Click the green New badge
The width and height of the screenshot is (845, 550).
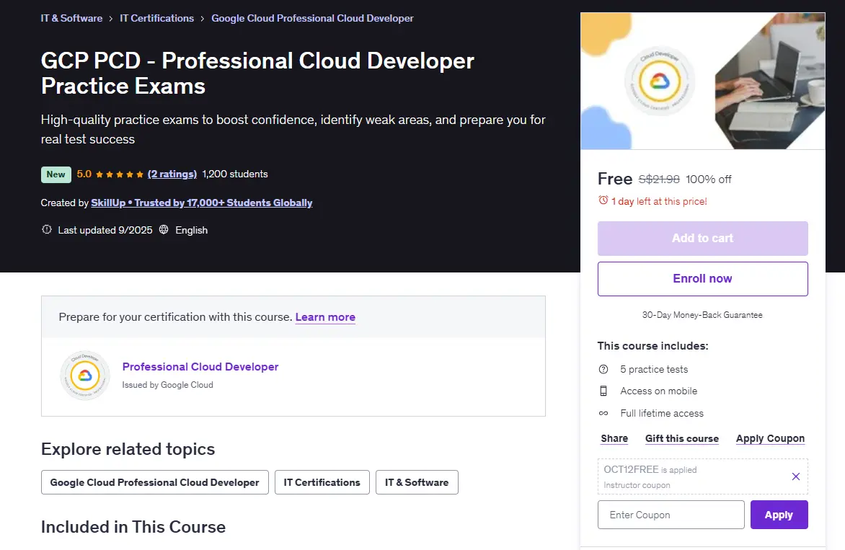tap(56, 174)
